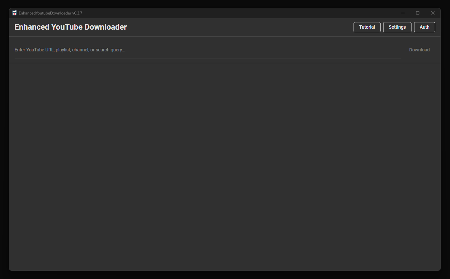This screenshot has width=450, height=279.
Task: Click the underline beneath the URL field
Action: (x=207, y=59)
